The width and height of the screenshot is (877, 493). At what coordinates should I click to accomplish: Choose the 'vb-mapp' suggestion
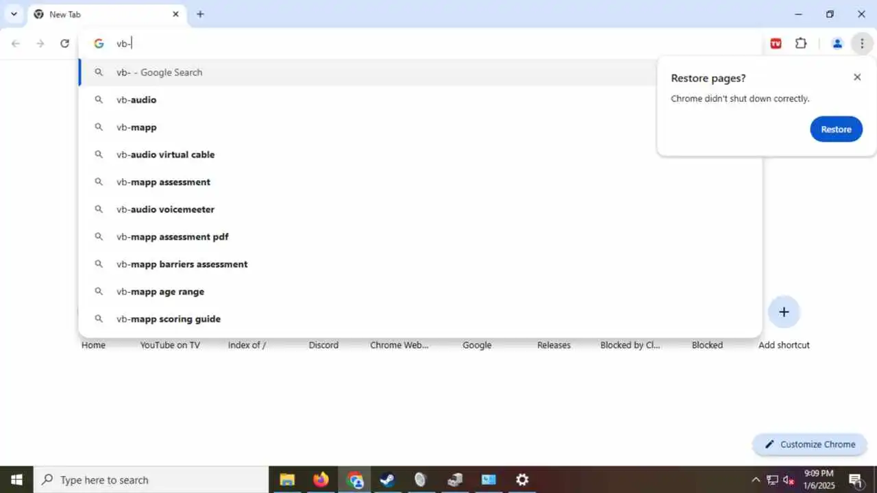pos(421,127)
